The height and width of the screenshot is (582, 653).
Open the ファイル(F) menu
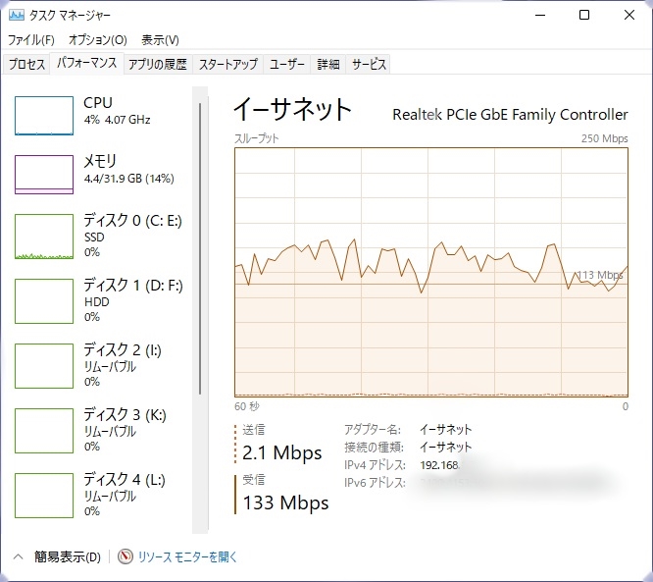click(31, 40)
